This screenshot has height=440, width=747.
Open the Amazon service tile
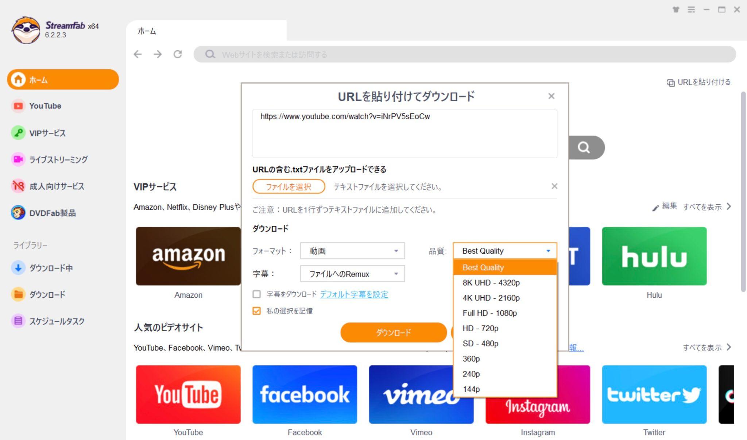coord(188,256)
